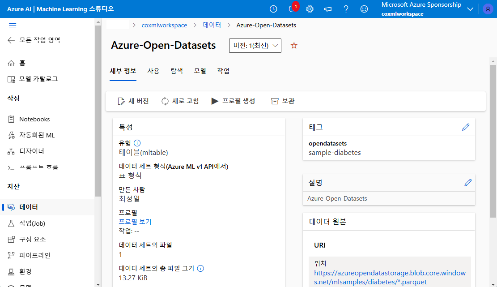Click the sample-diabetes tag value
The width and height of the screenshot is (497, 287).
[x=335, y=153]
